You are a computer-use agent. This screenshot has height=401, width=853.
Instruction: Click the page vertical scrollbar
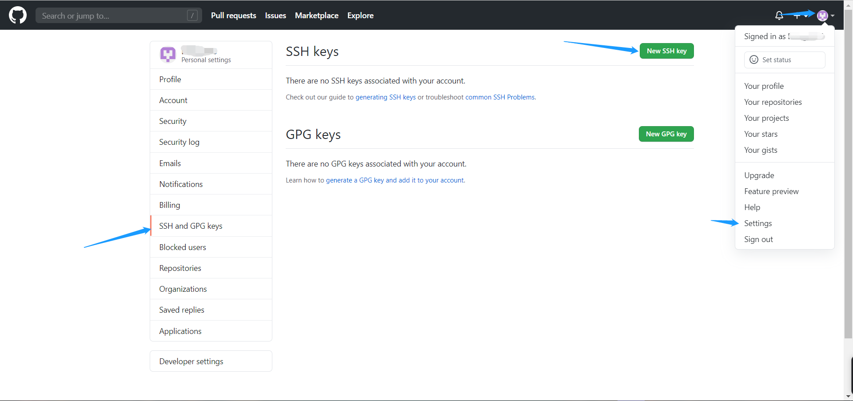click(x=848, y=178)
